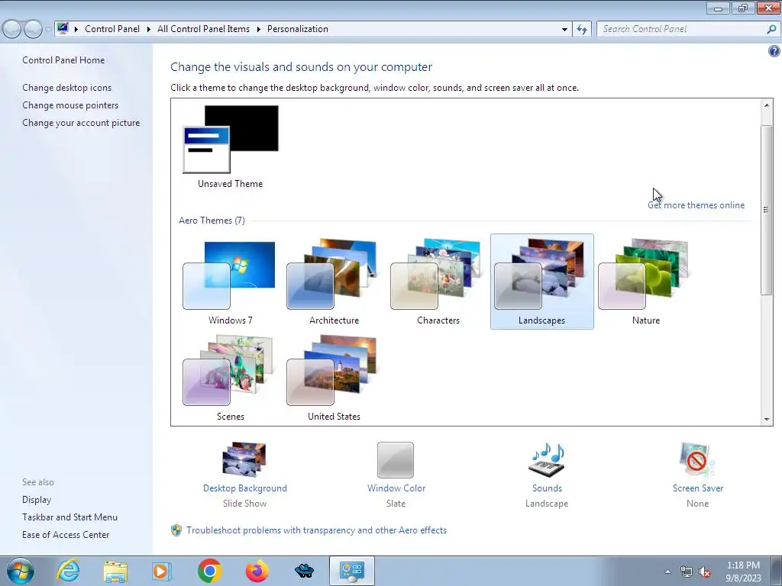
Task: Launch Internet Explorer from taskbar
Action: 68,571
